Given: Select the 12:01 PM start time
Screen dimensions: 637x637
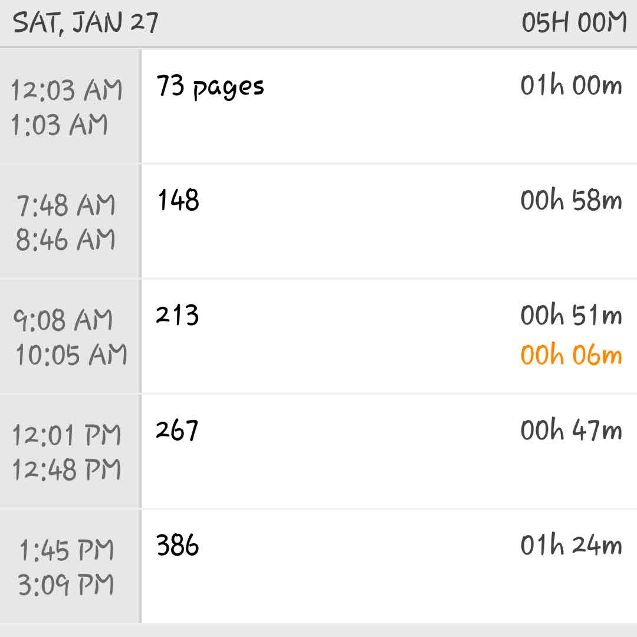Looking at the screenshot, I should pos(67,436).
